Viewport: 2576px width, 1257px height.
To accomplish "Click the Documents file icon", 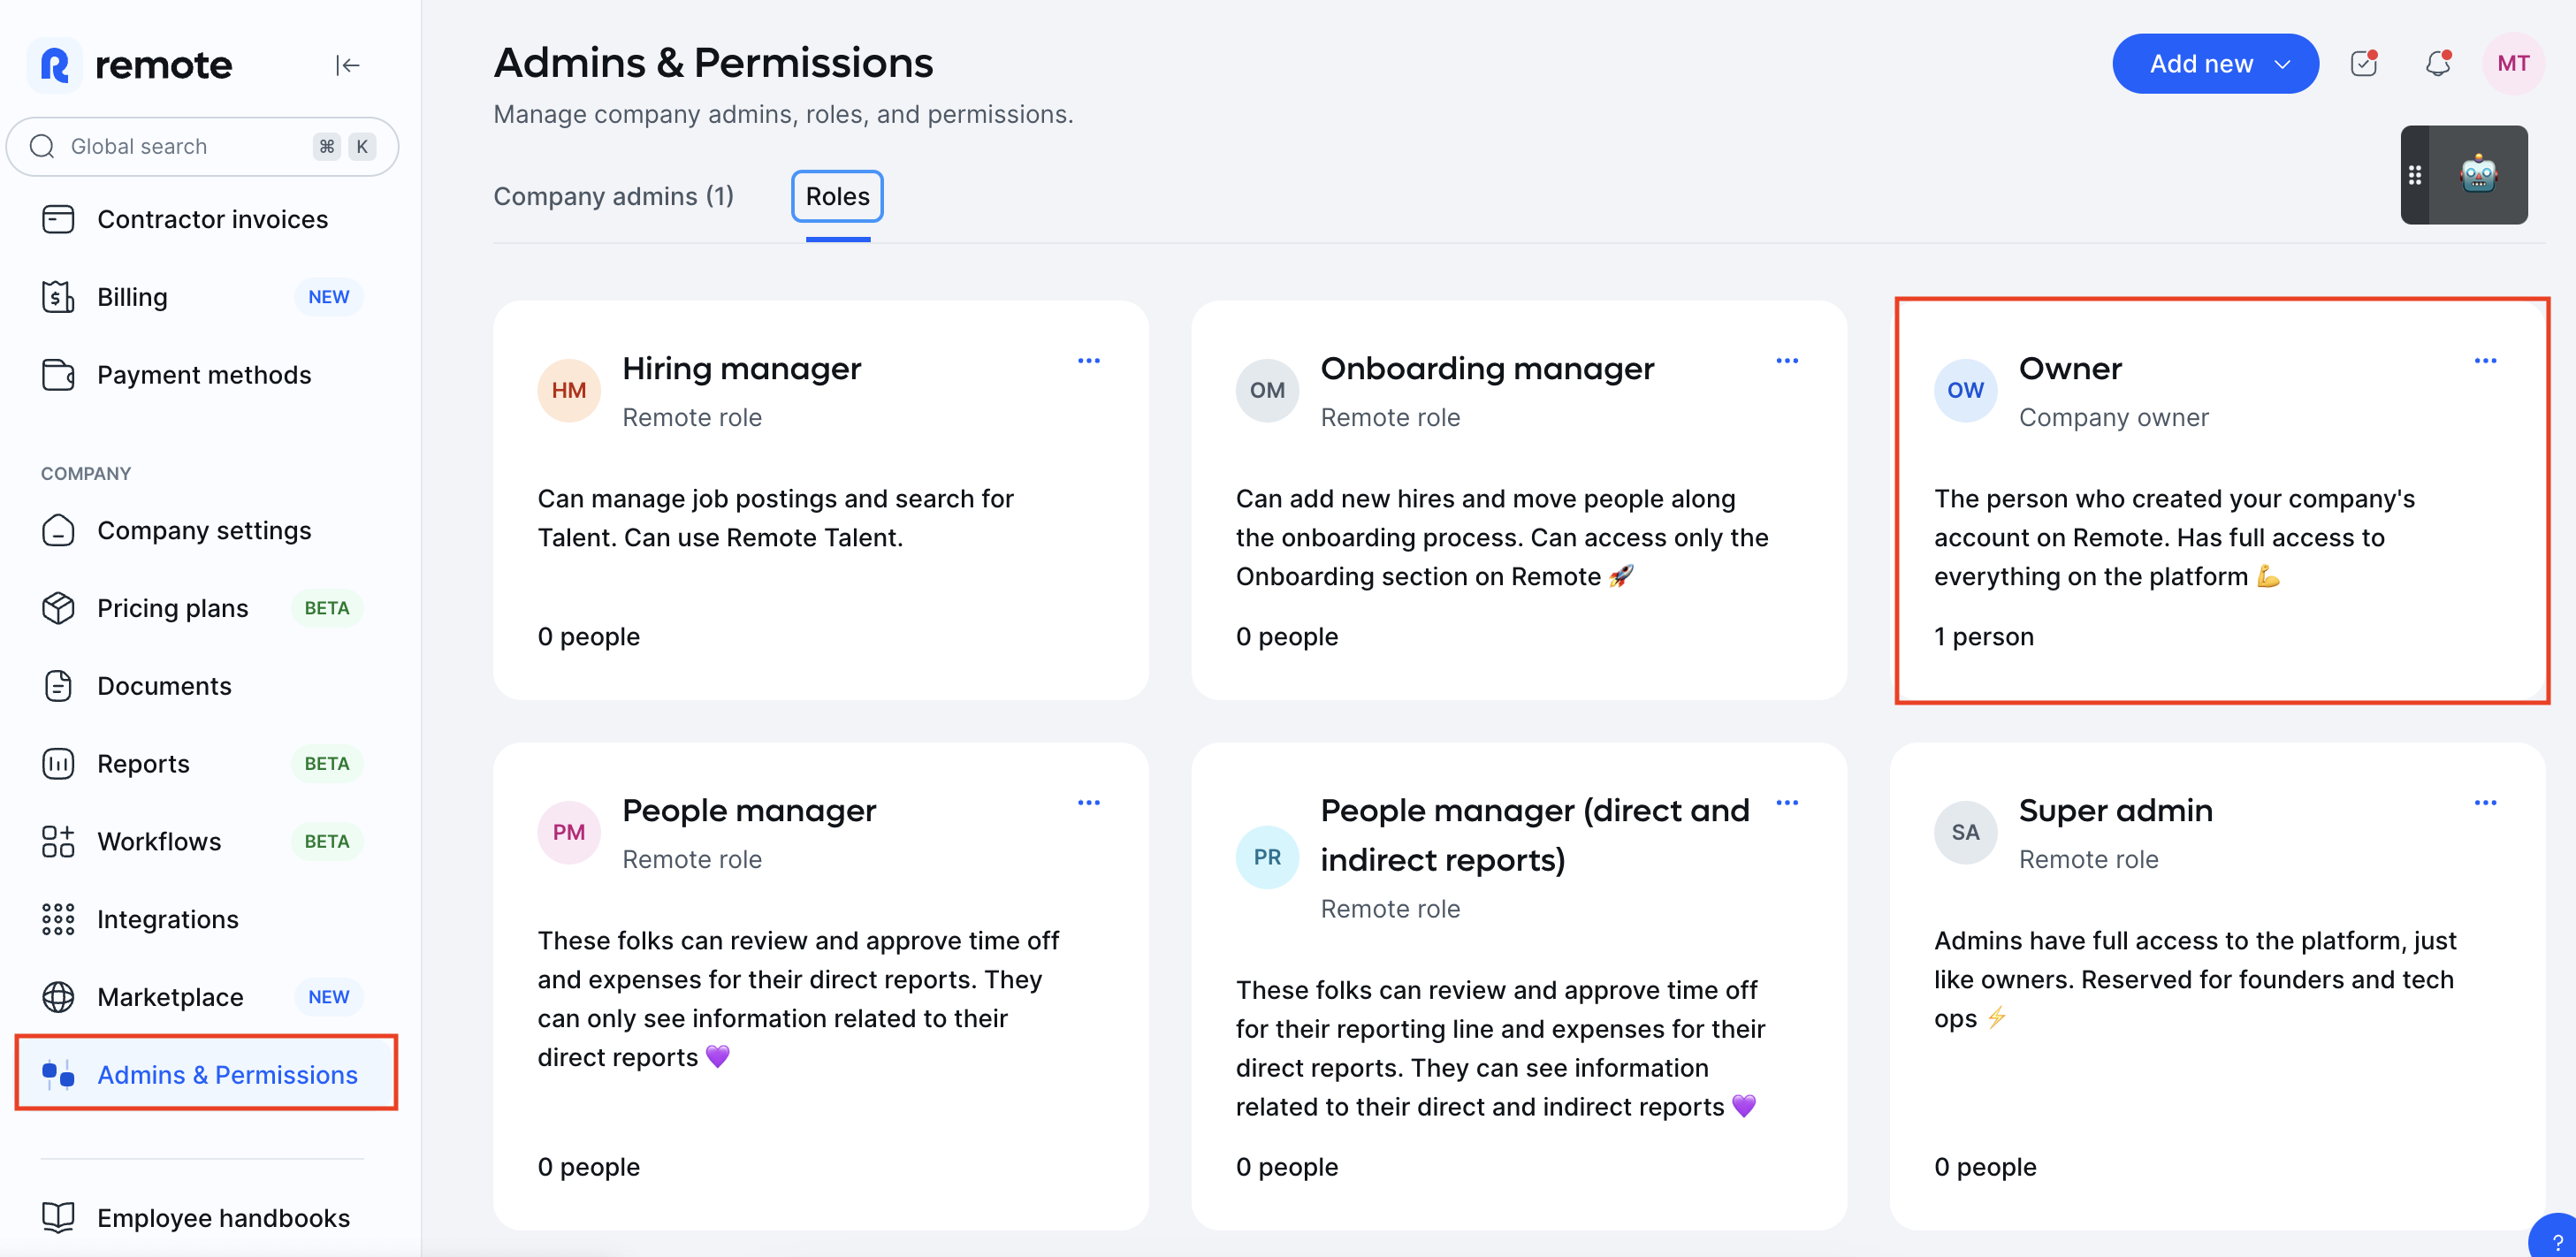I will click(x=58, y=686).
